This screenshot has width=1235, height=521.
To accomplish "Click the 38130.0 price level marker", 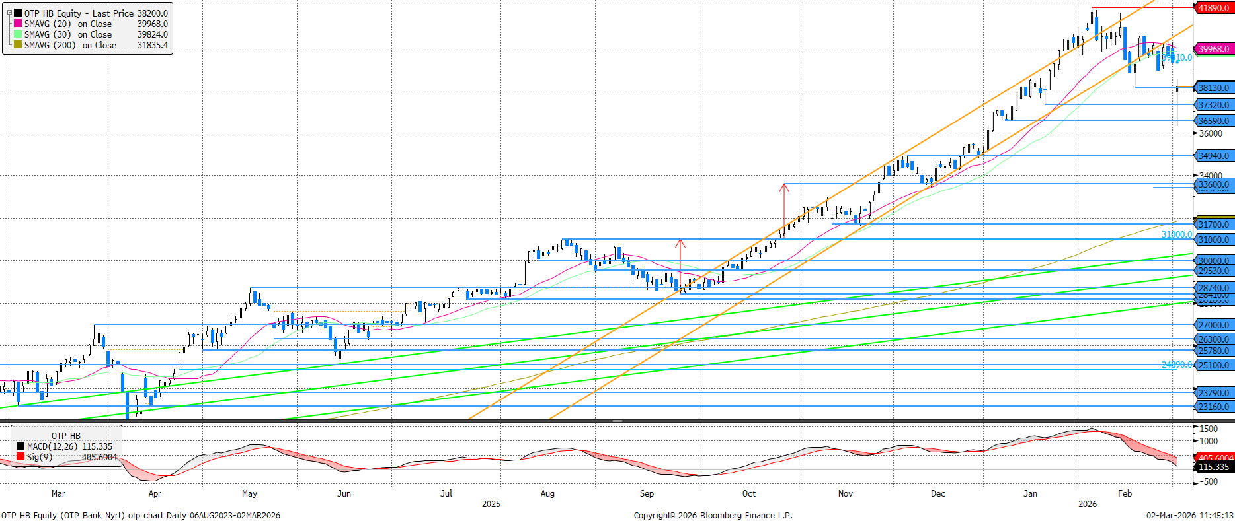I will coord(1214,88).
